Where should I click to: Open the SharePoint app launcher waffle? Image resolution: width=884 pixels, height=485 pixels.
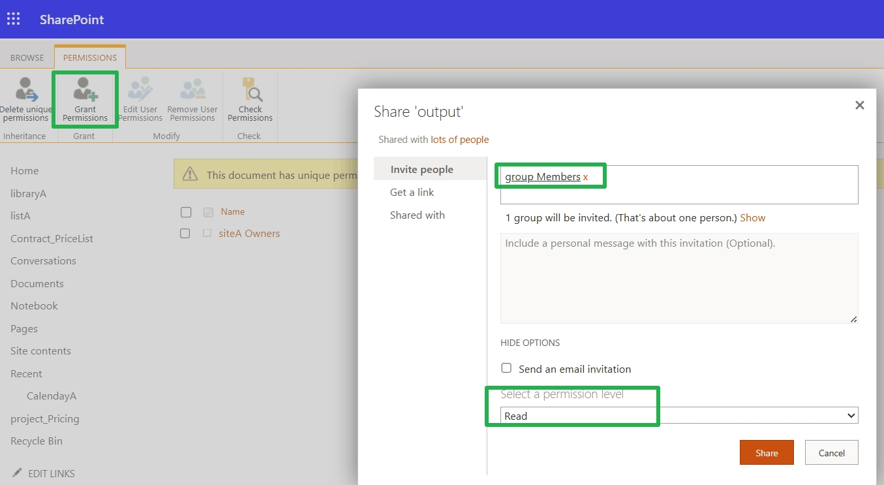(14, 19)
